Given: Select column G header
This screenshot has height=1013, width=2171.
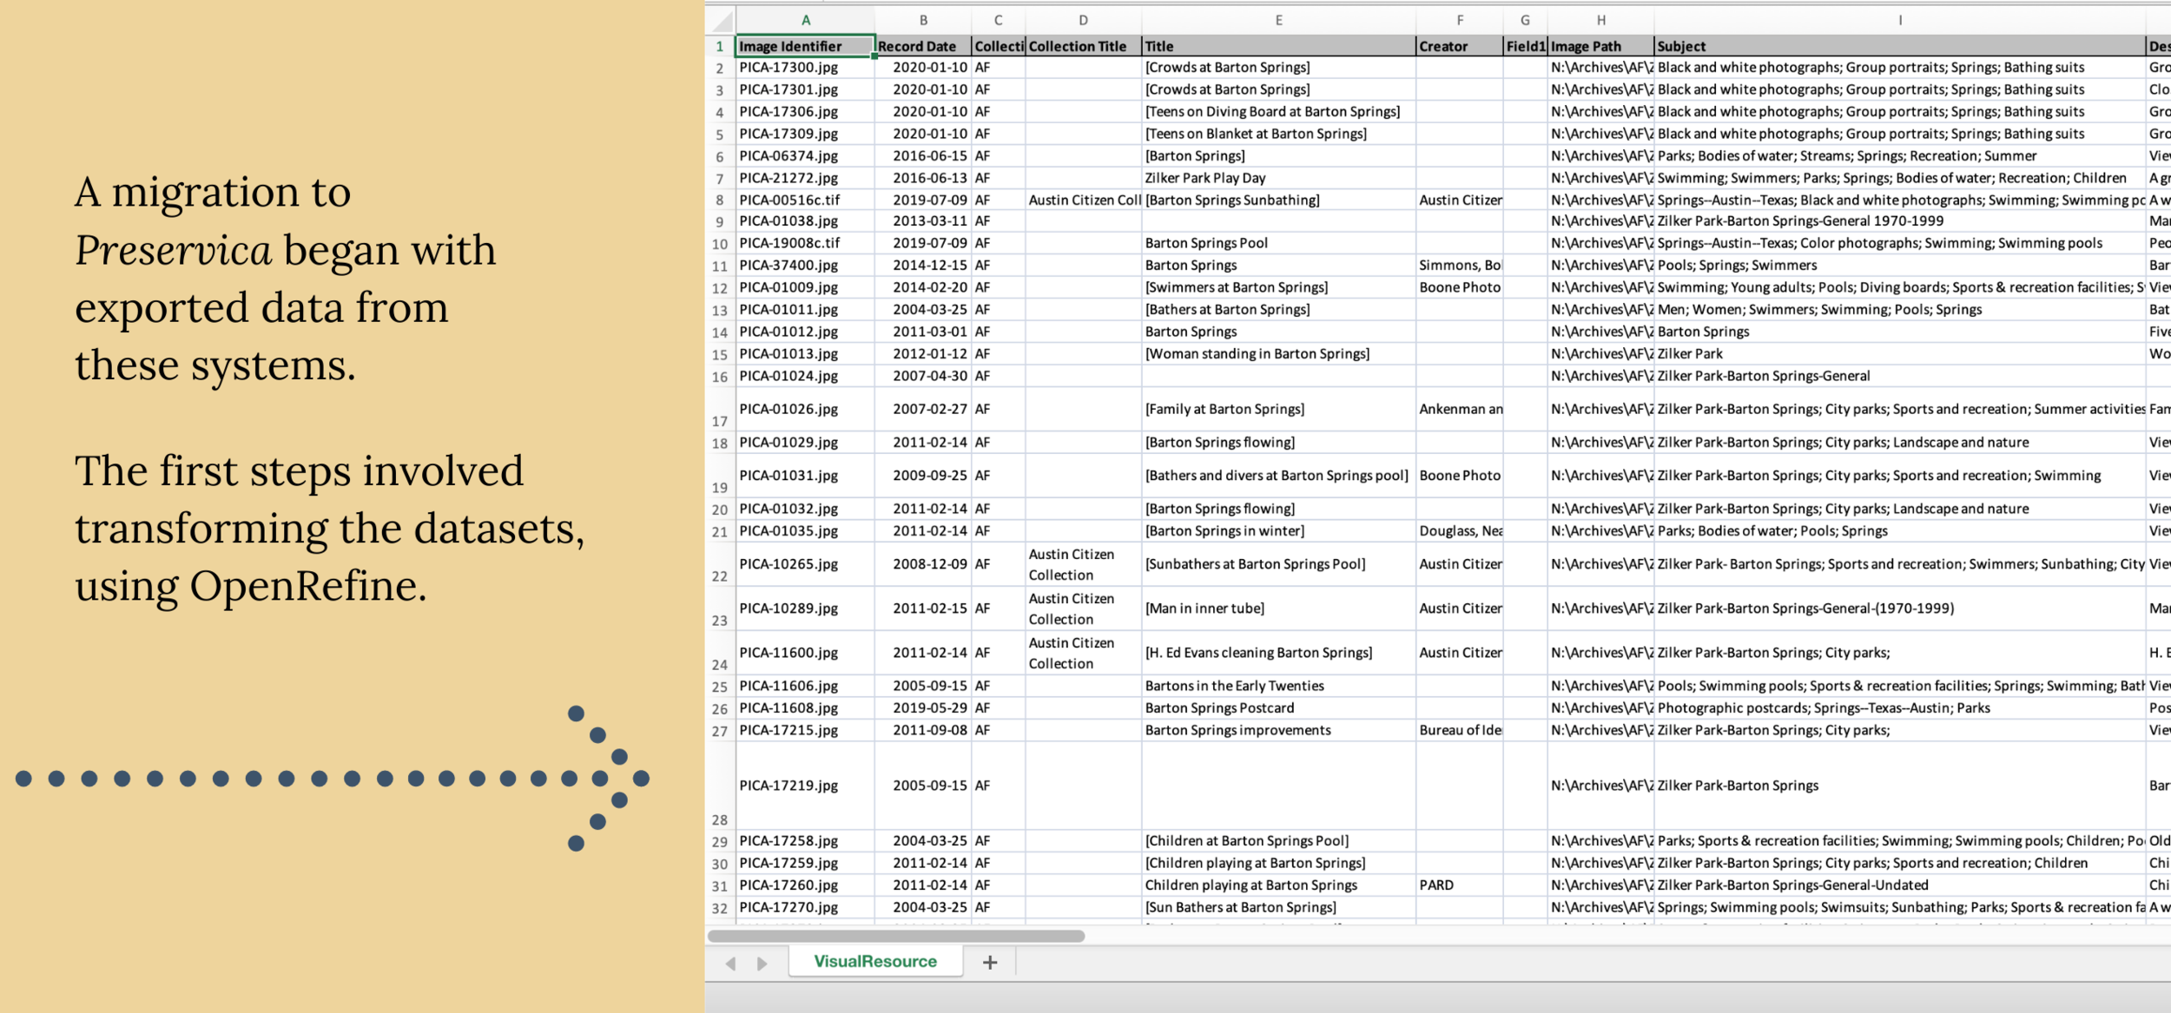Looking at the screenshot, I should point(1525,20).
